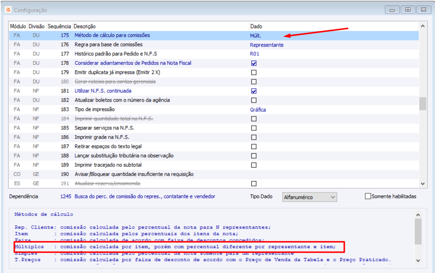
Task: Click sequence number 190
Action: click(x=65, y=174)
